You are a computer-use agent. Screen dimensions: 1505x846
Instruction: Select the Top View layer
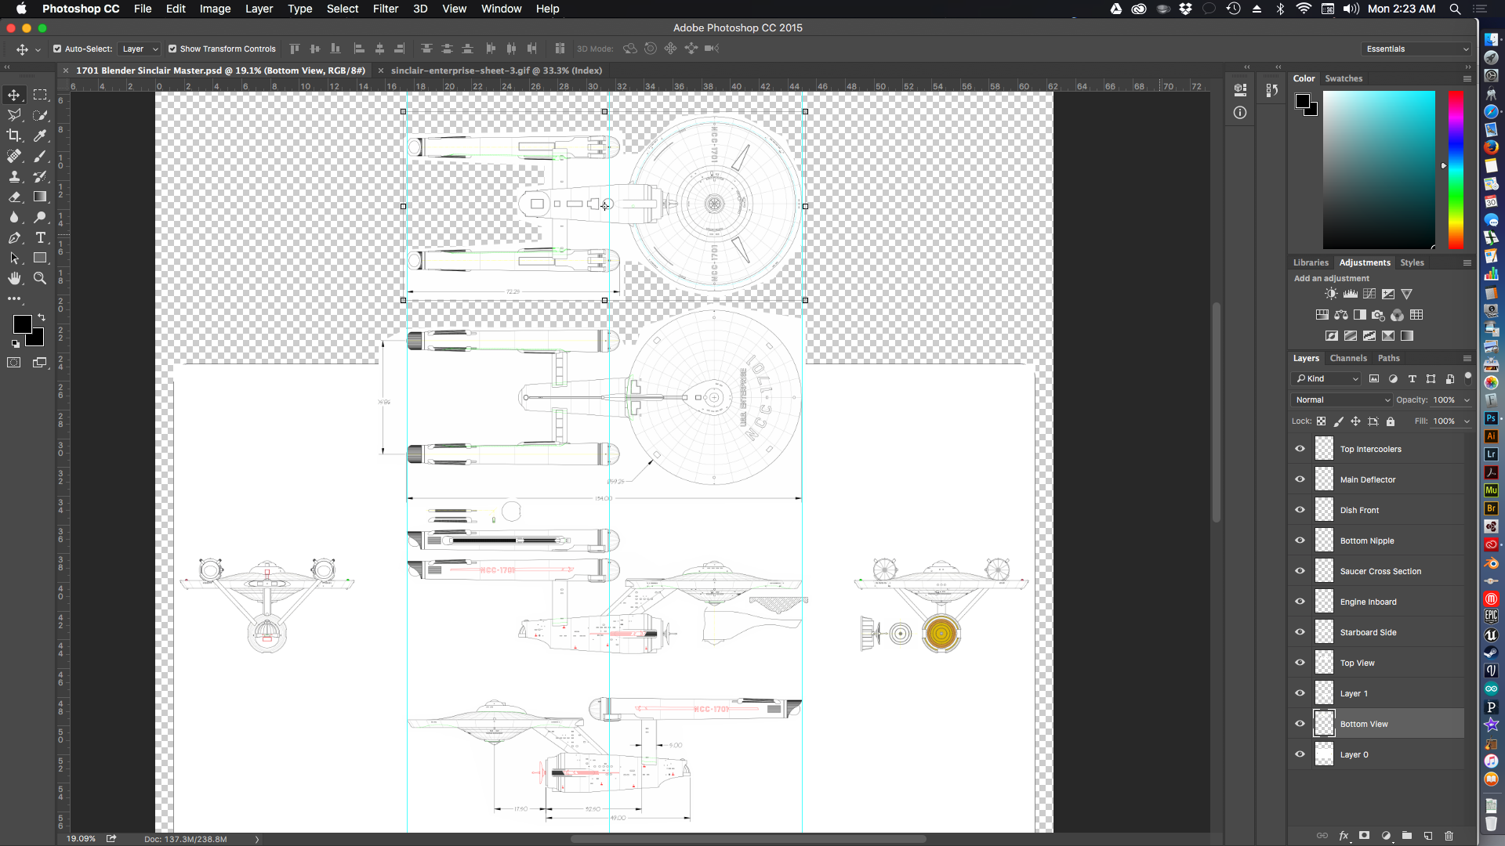pos(1376,663)
